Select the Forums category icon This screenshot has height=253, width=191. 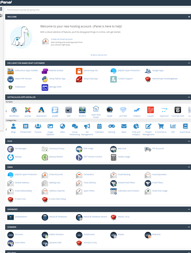(38, 126)
